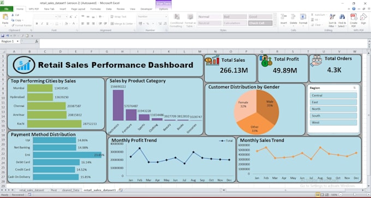Open Sort & Filter menu
Viewport: 371px width, 198px height.
332,20
